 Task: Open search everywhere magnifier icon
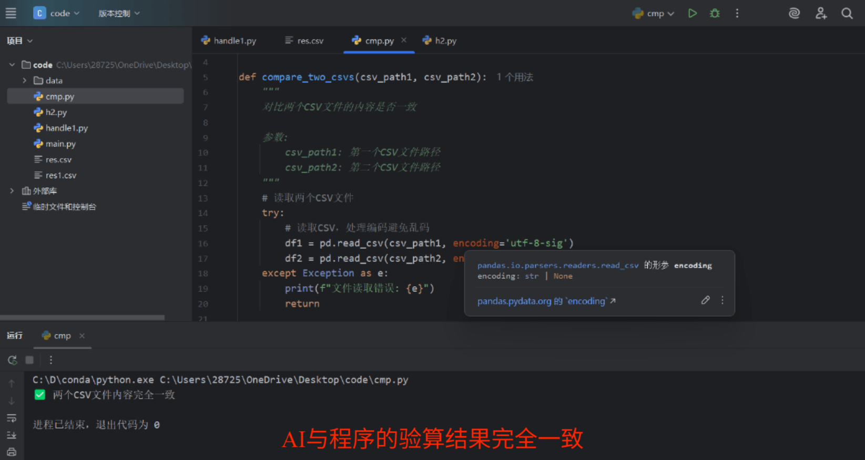coord(847,13)
